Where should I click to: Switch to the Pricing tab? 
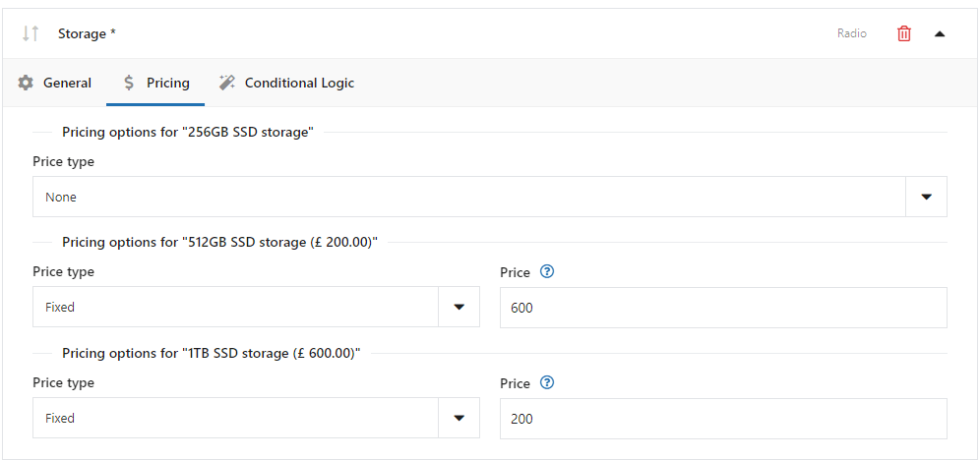tap(156, 83)
